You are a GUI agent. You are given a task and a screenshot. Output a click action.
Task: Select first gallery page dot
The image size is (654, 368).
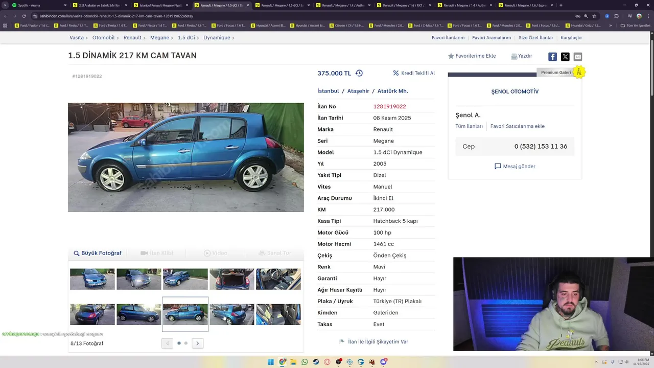179,343
